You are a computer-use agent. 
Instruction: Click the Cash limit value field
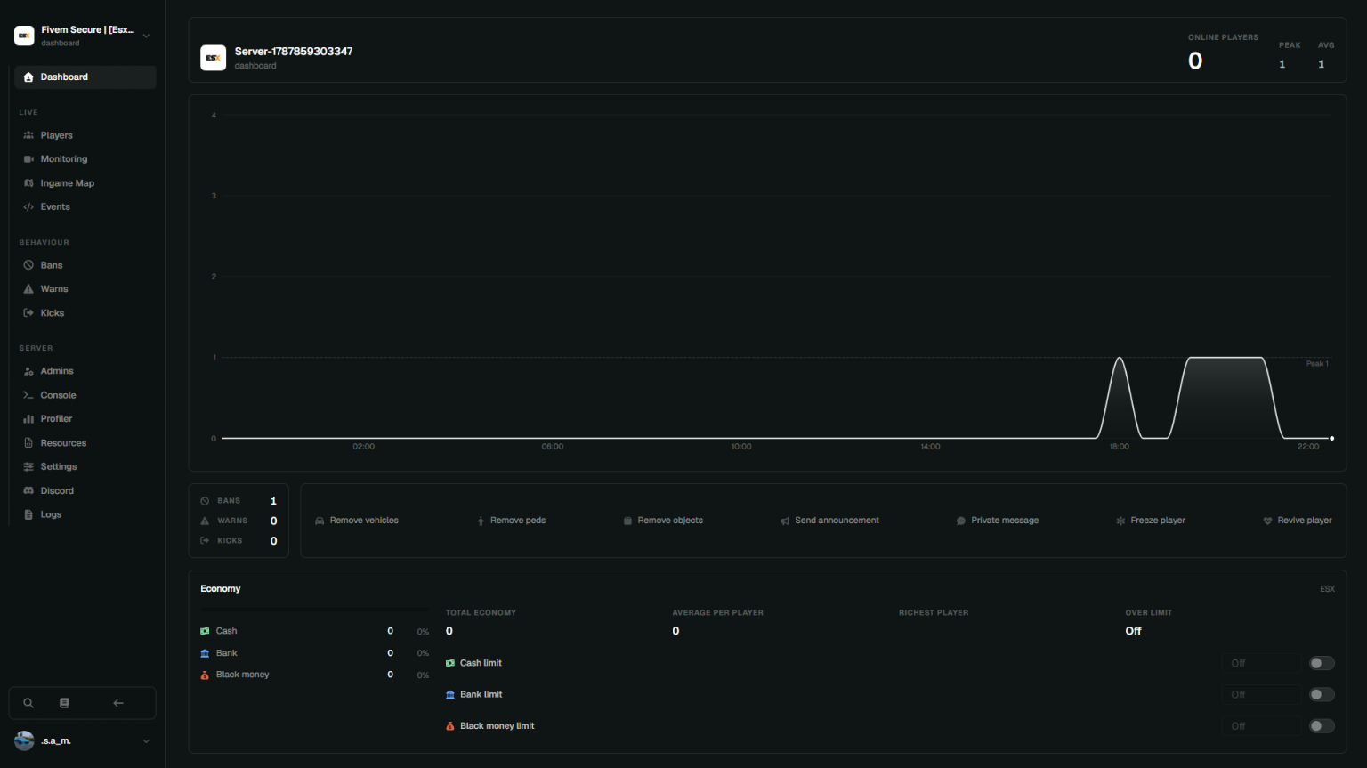click(x=1261, y=663)
